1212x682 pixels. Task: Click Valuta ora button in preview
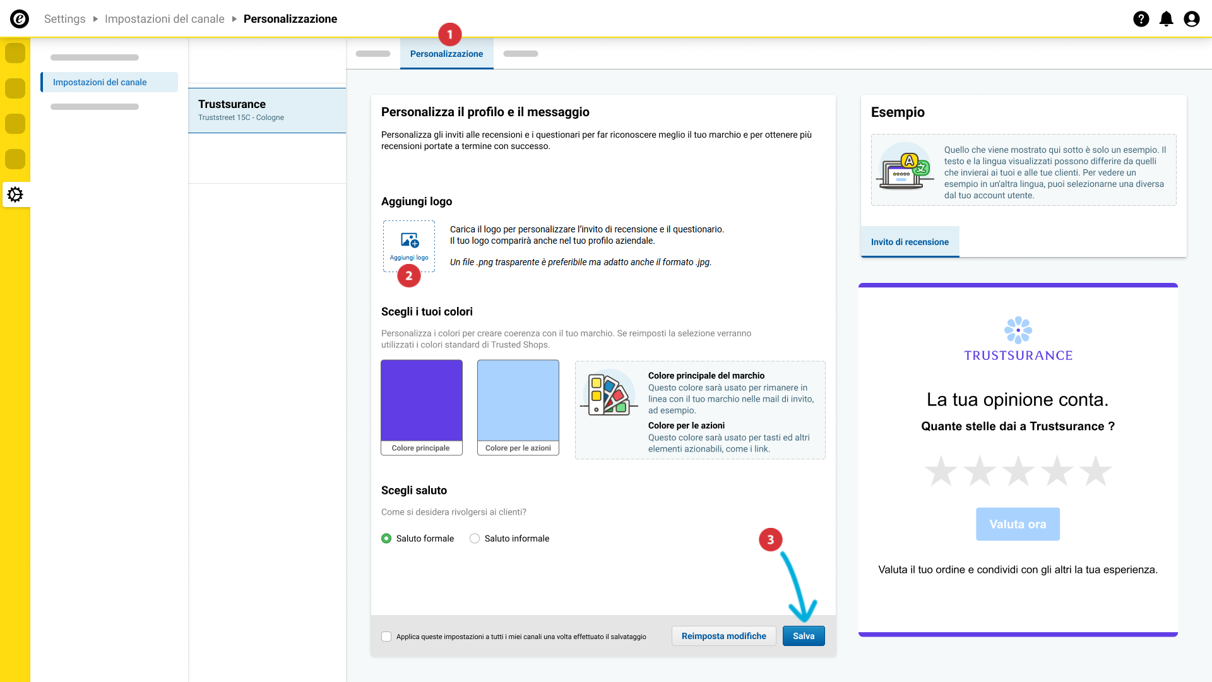click(1018, 524)
